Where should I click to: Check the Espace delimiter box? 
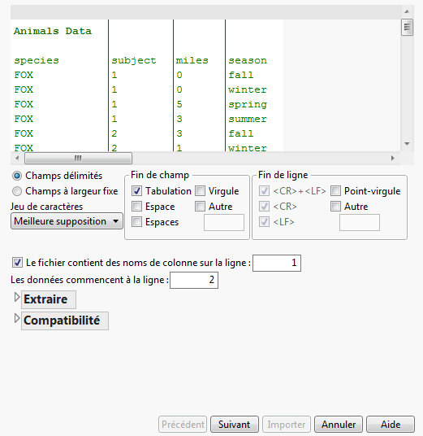(x=136, y=207)
